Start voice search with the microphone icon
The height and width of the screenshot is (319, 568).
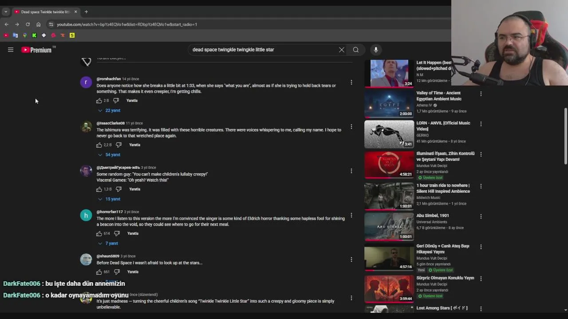click(x=376, y=50)
